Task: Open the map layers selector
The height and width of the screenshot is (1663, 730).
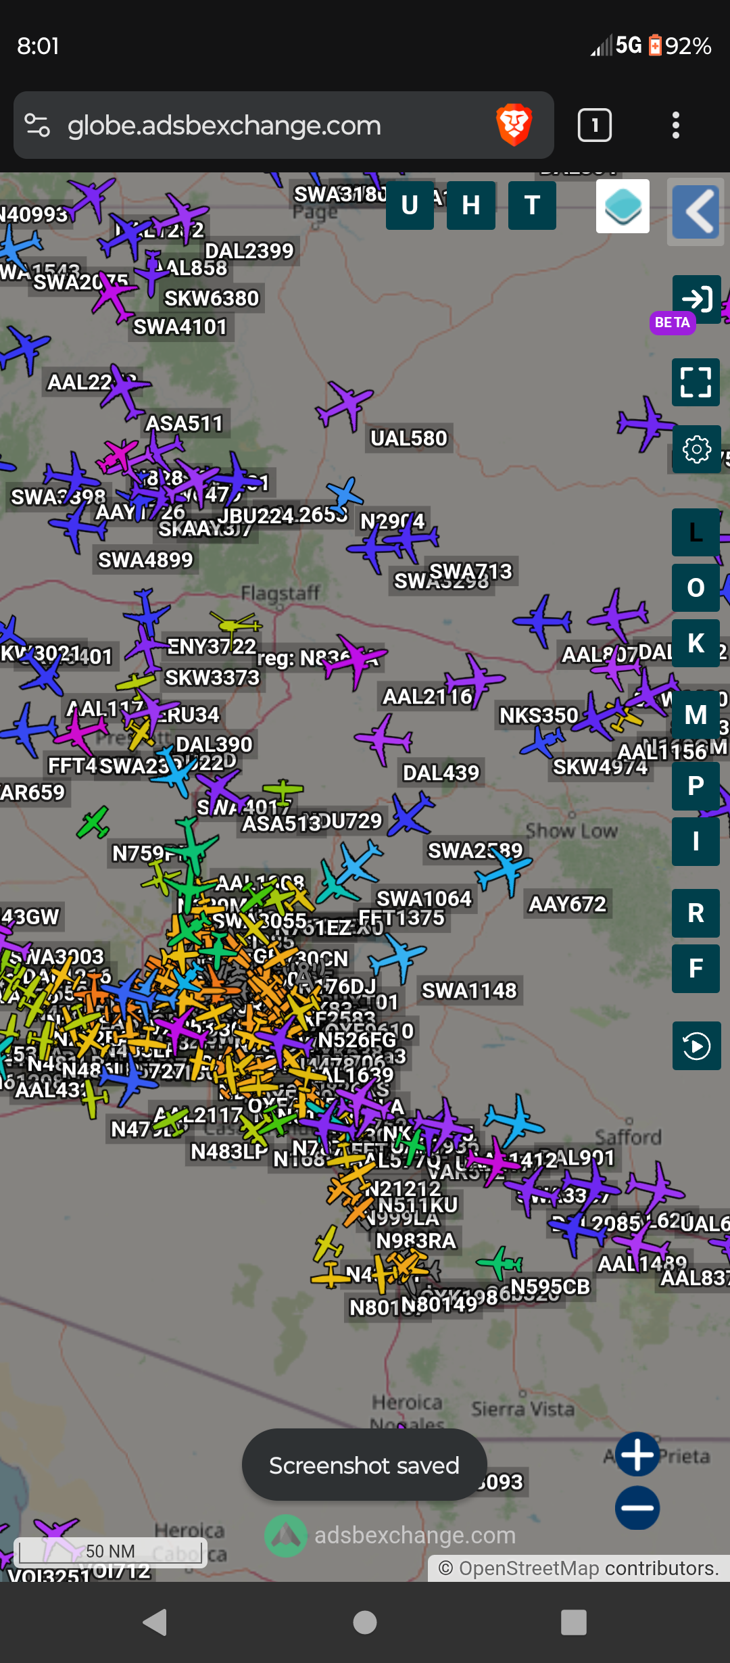Action: 623,206
